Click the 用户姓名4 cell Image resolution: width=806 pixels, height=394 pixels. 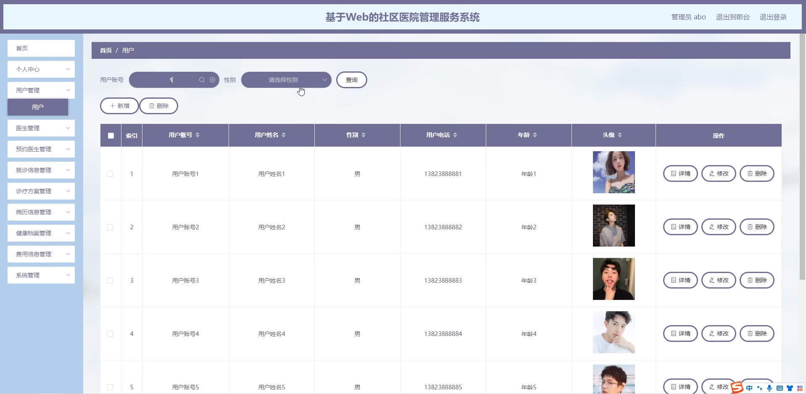[271, 334]
